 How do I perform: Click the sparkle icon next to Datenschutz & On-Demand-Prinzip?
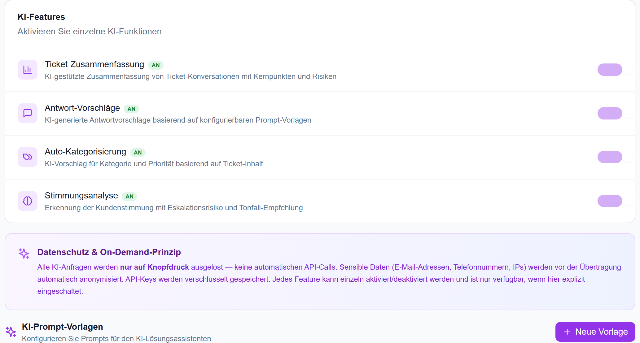tap(24, 253)
